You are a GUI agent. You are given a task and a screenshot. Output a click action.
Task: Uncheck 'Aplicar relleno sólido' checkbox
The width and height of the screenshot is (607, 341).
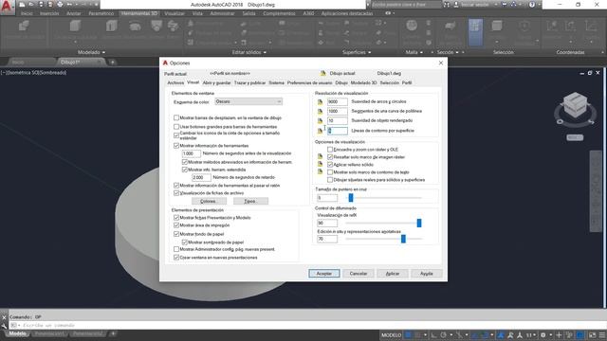click(330, 164)
